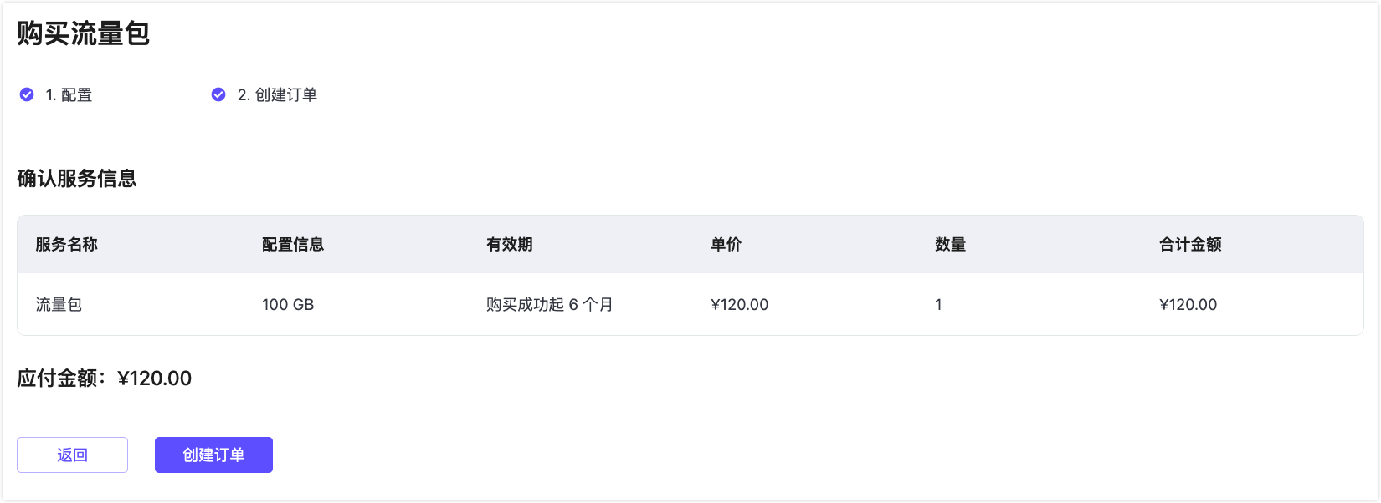Select the 2. 创建订单 step label
This screenshot has width=1381, height=503.
pos(277,95)
